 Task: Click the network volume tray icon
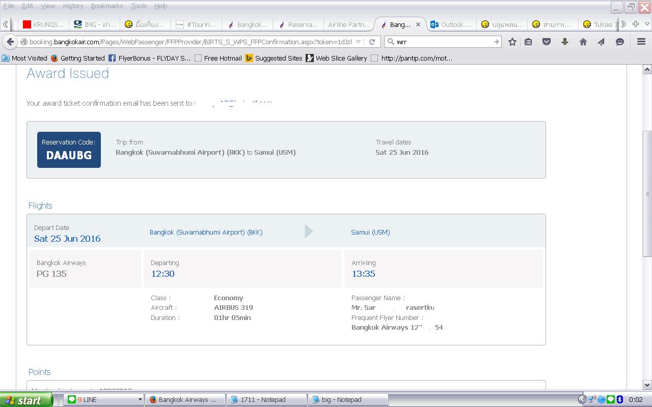click(x=592, y=399)
